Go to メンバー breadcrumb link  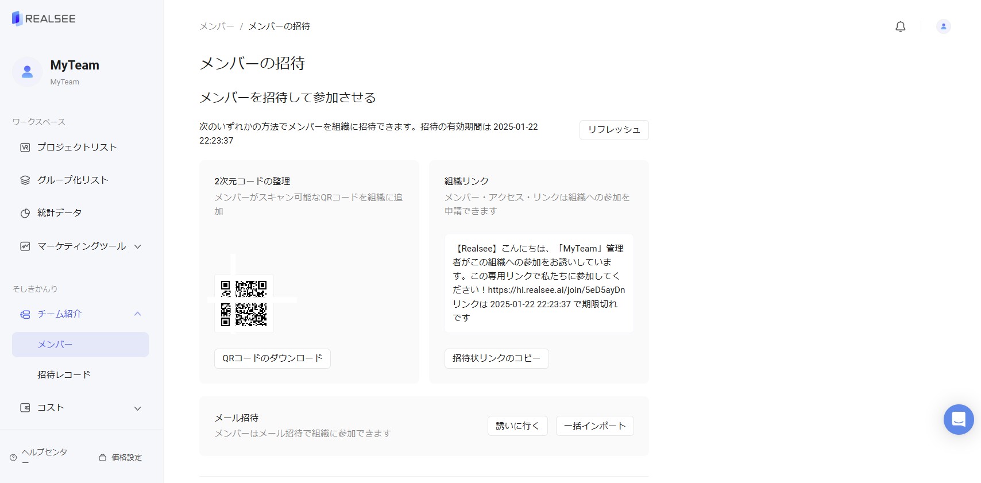pyautogui.click(x=217, y=26)
